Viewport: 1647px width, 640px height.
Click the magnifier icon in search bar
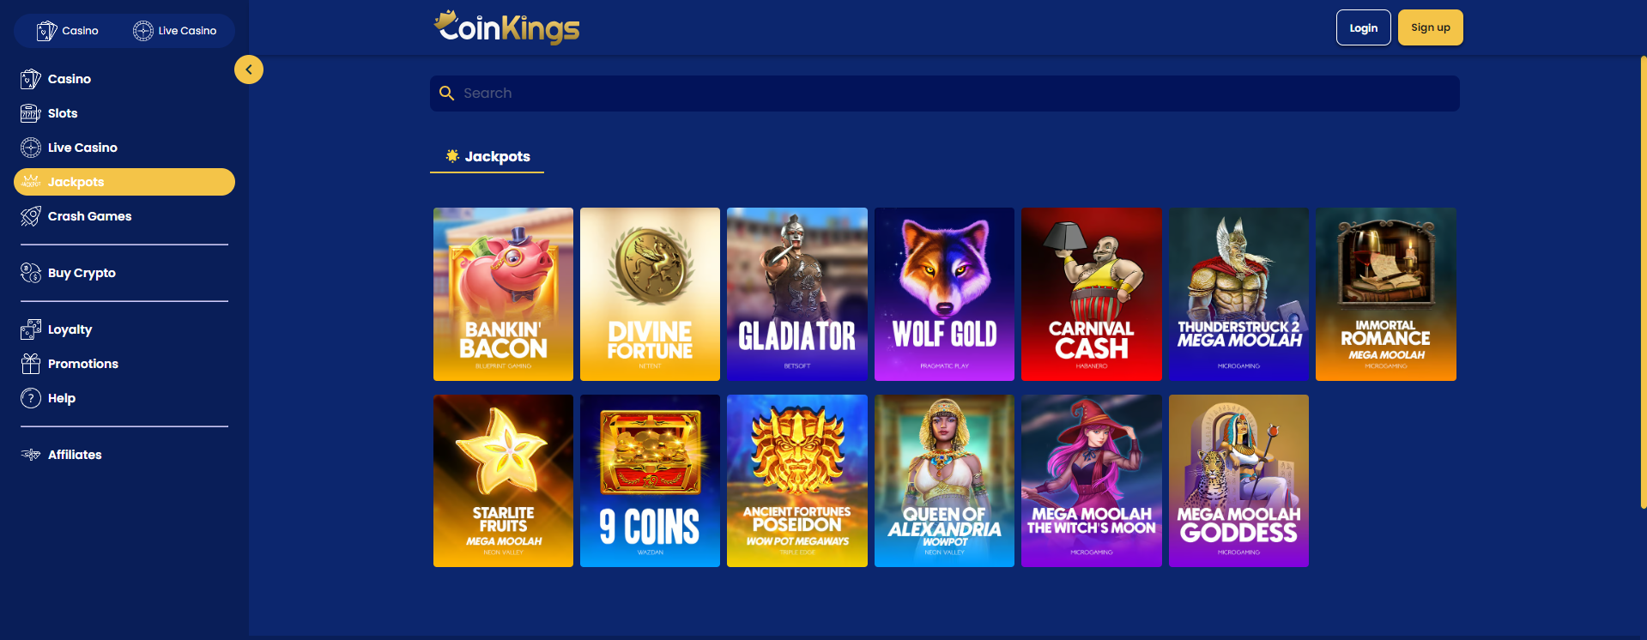click(446, 93)
